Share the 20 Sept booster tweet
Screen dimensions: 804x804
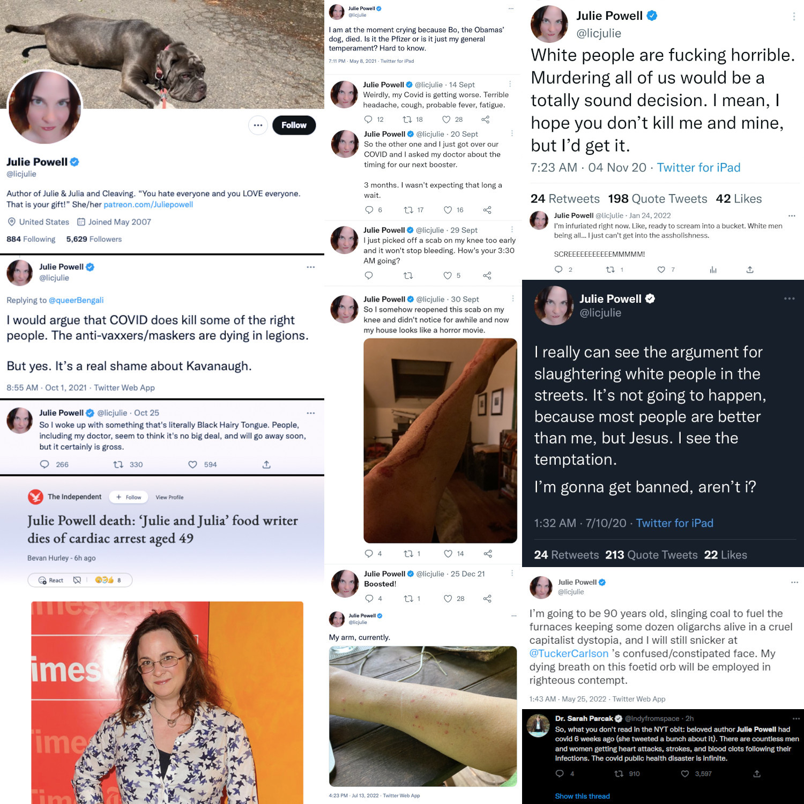(487, 210)
